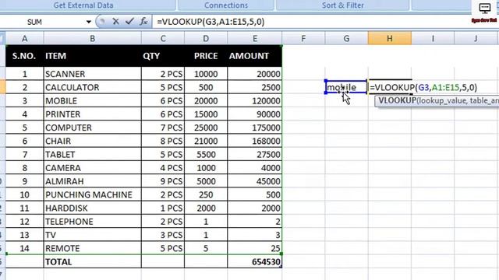The height and width of the screenshot is (280, 499).
Task: Click the QTY header cell
Action: click(163, 56)
